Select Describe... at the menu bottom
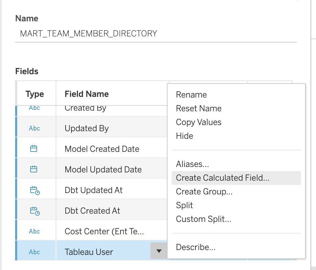This screenshot has width=316, height=270. (195, 247)
